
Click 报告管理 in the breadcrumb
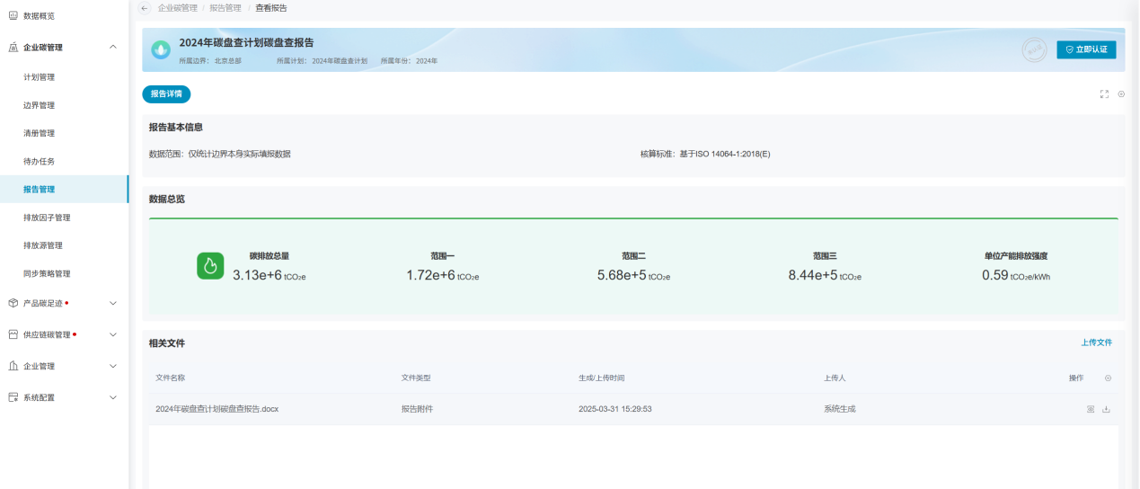[x=225, y=7]
